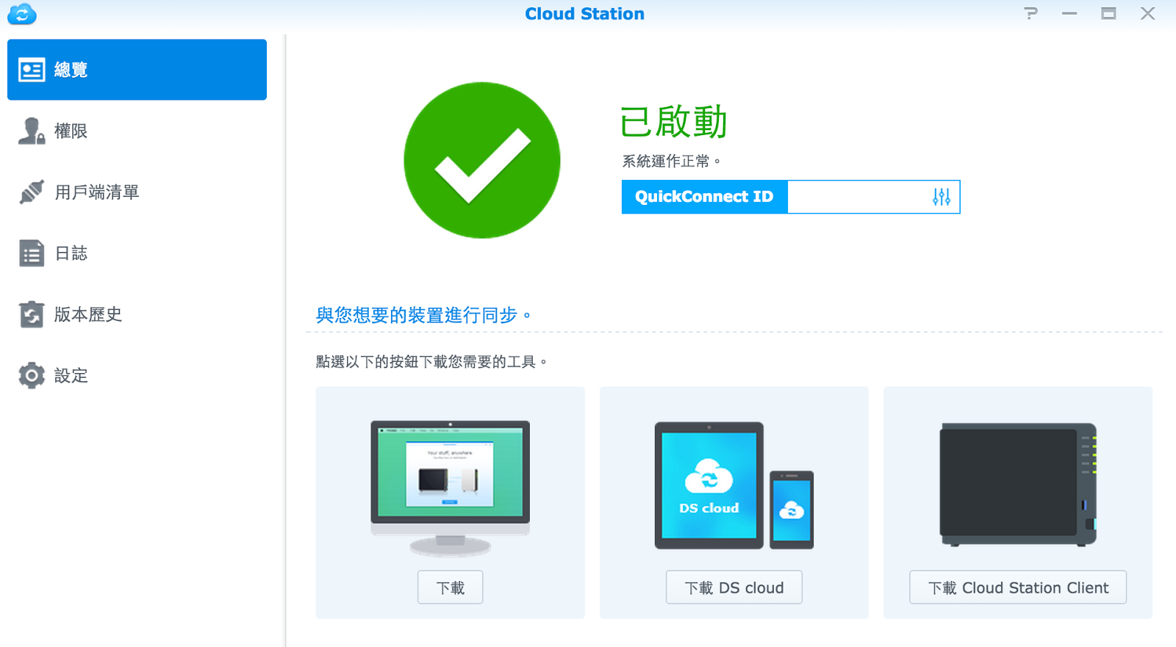
Task: Click the version history restore icon
Action: click(x=32, y=314)
